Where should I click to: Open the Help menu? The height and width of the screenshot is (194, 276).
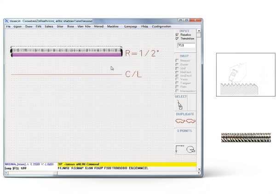point(144,26)
